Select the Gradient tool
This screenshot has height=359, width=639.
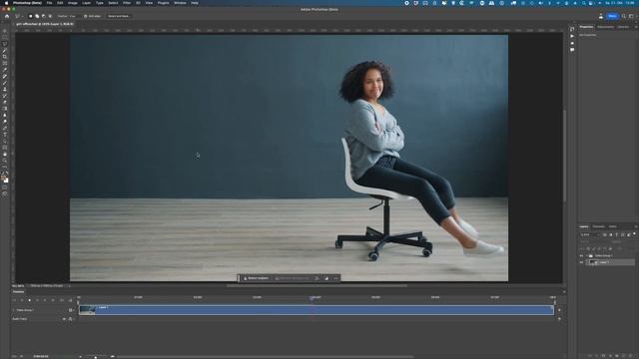pos(5,109)
